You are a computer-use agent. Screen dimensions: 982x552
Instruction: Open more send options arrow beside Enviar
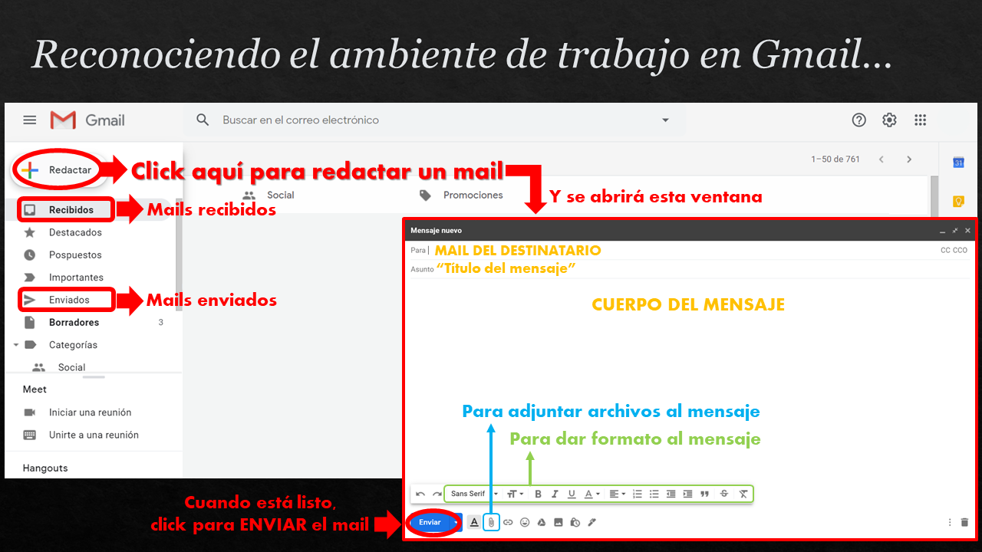(x=456, y=522)
